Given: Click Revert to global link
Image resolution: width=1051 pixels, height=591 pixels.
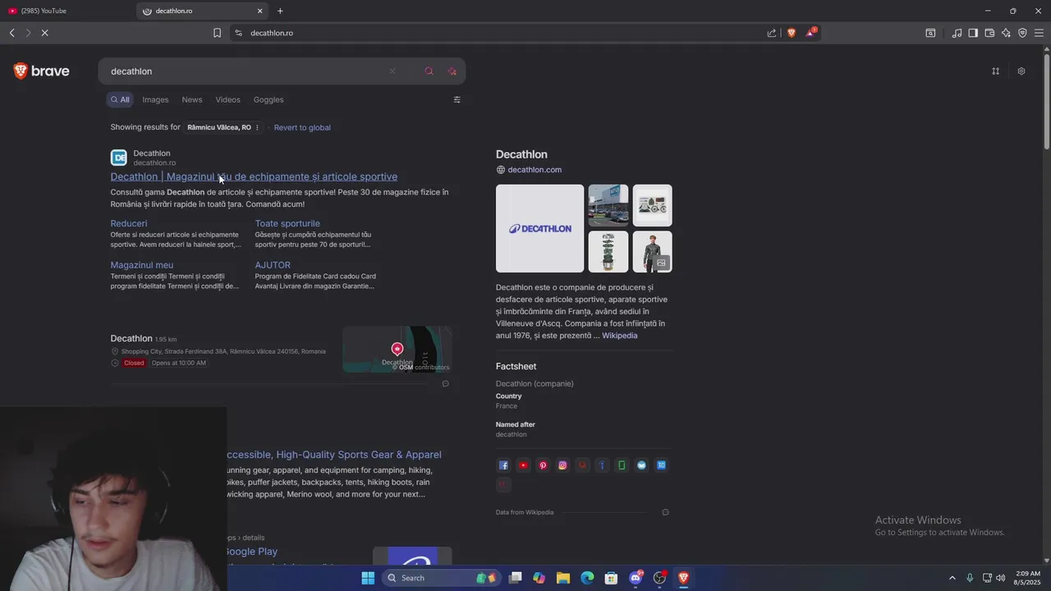Looking at the screenshot, I should point(302,127).
